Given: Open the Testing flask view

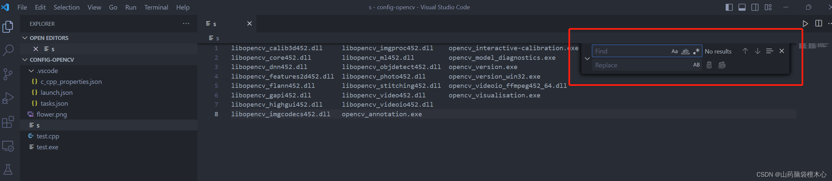Looking at the screenshot, I should (x=8, y=169).
